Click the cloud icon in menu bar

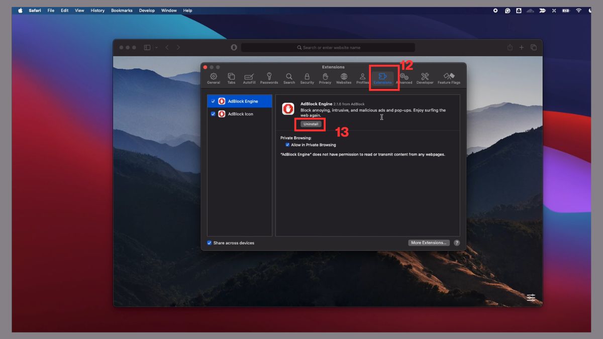click(x=531, y=11)
